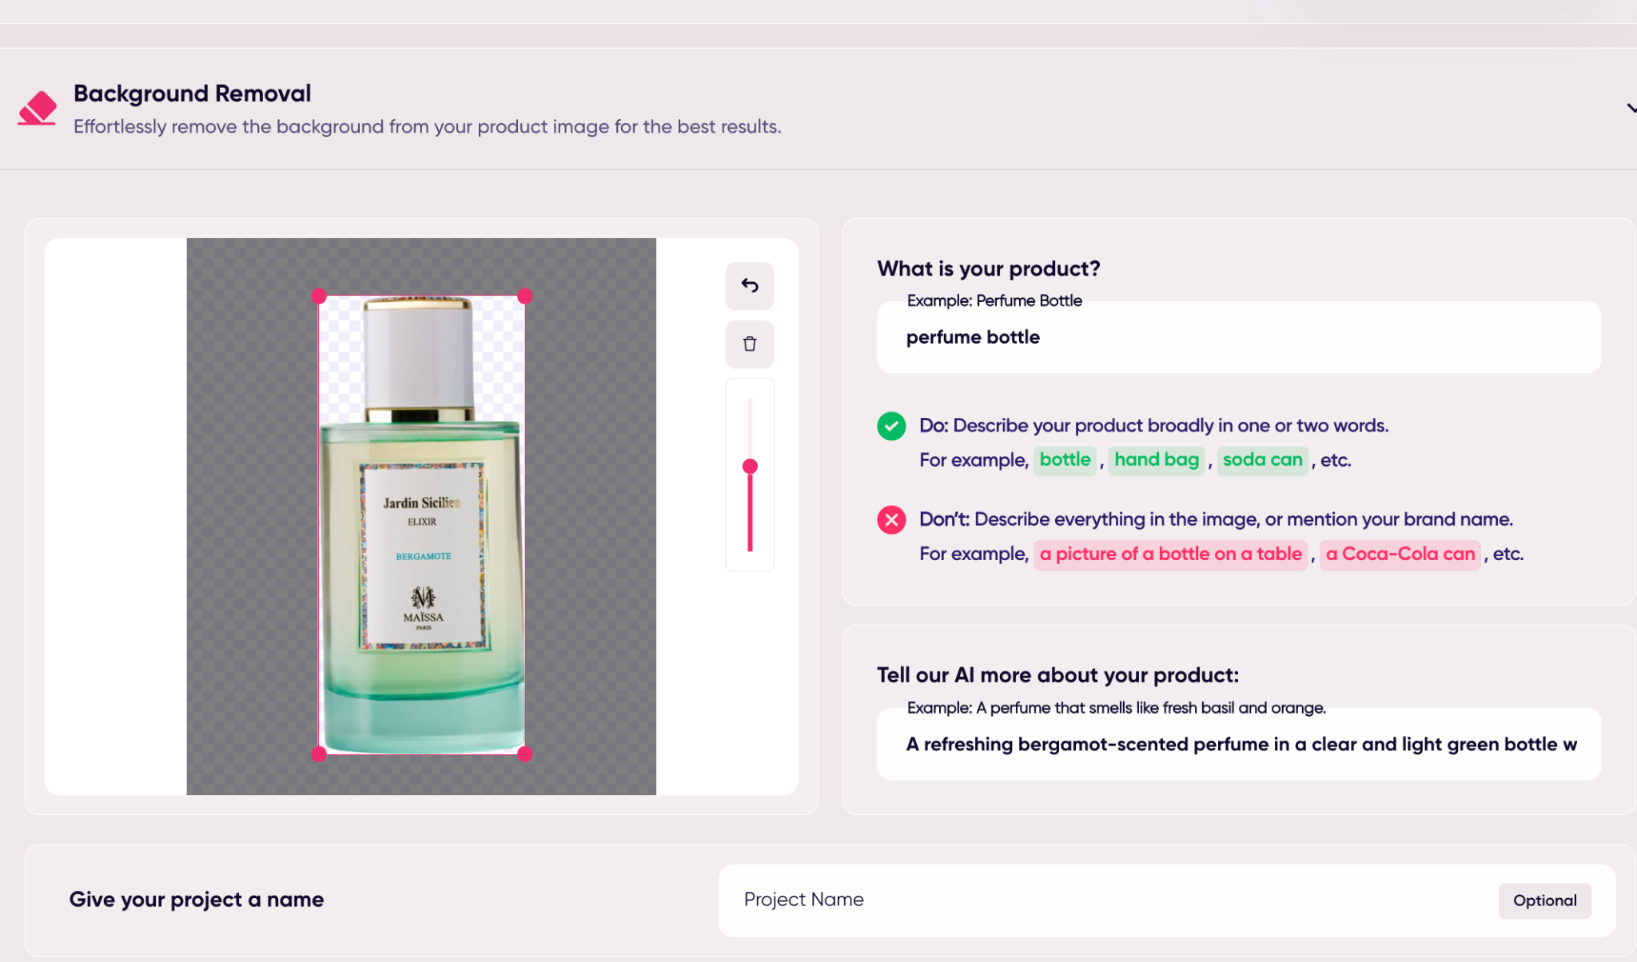Click the pink vertical slider handle
This screenshot has width=1637, height=962.
click(x=750, y=466)
